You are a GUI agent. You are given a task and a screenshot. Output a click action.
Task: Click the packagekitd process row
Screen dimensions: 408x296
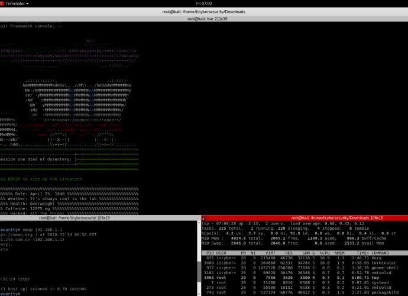click(x=305, y=292)
